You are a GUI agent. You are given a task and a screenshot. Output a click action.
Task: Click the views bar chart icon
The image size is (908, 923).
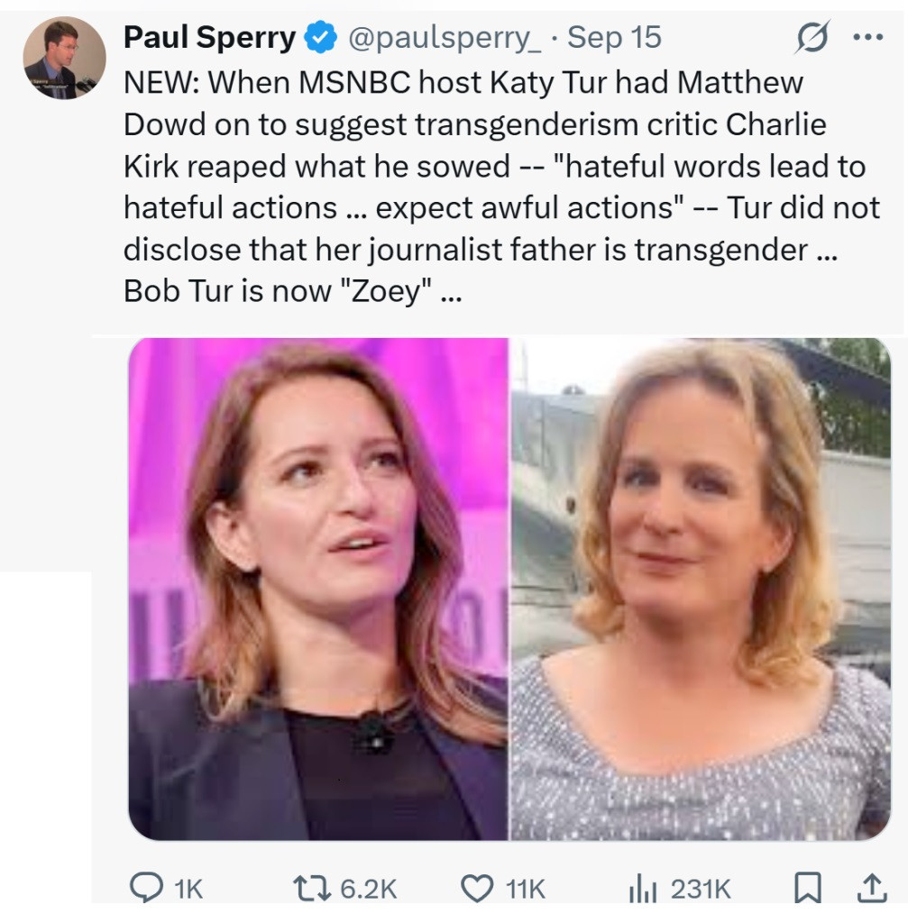click(643, 890)
